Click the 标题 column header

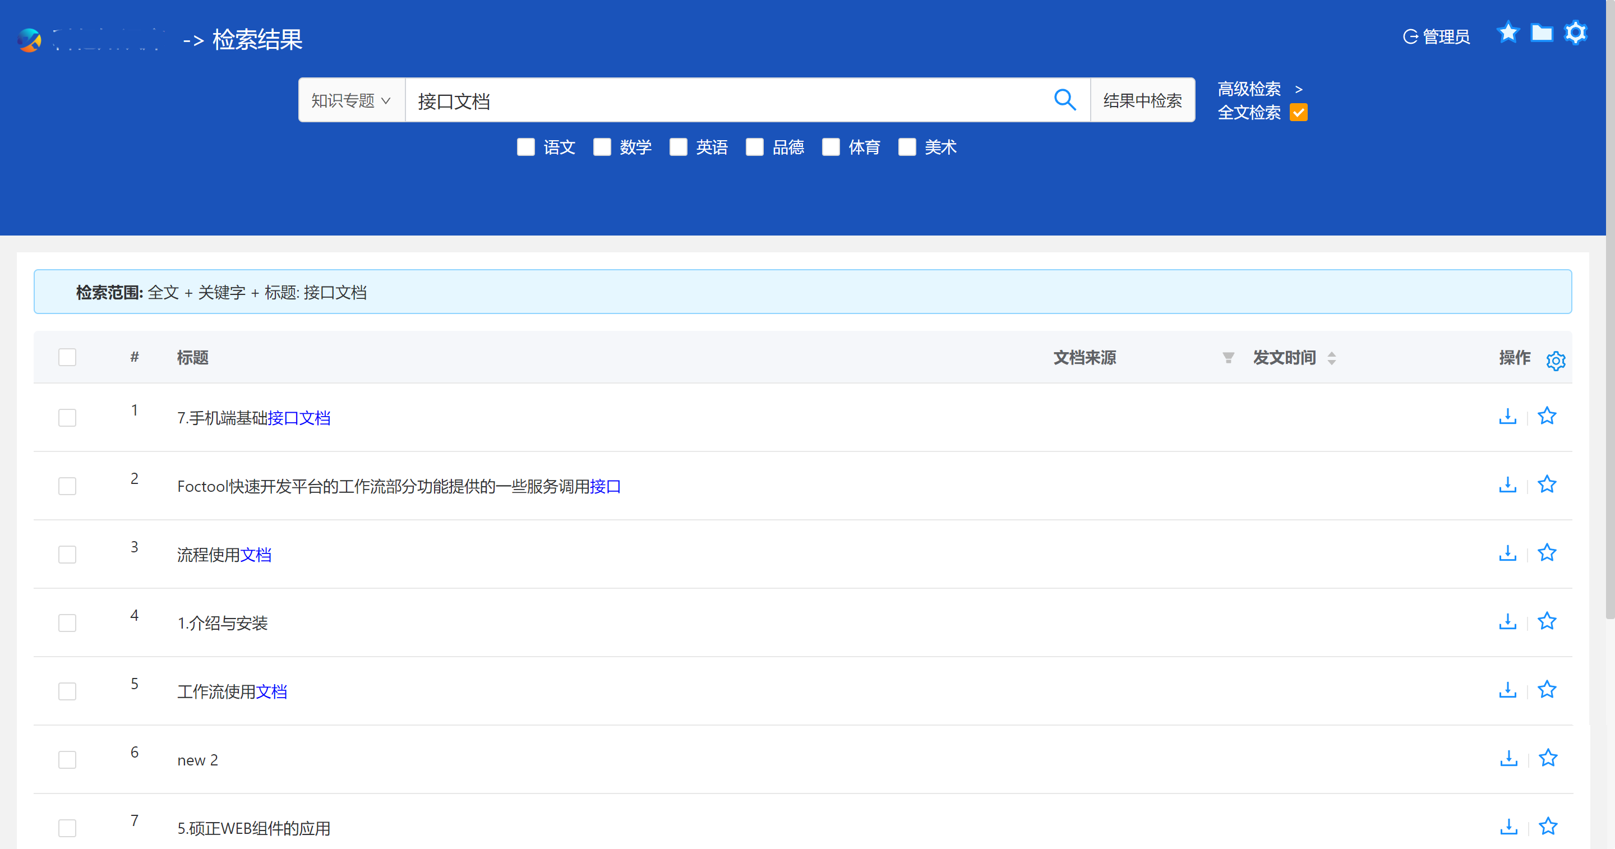click(192, 357)
